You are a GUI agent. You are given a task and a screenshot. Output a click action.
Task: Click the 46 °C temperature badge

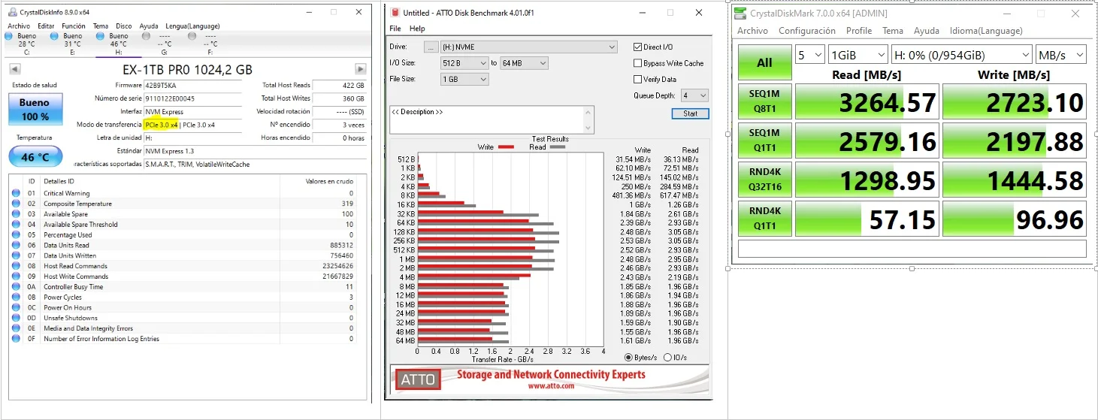(35, 156)
